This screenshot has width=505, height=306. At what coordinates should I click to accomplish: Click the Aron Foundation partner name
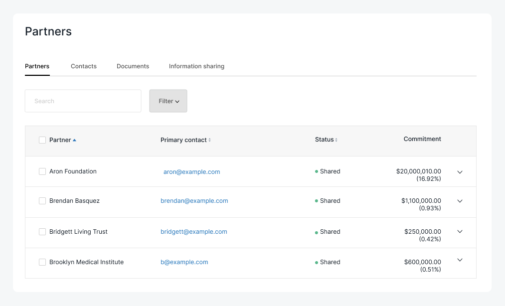[73, 171]
